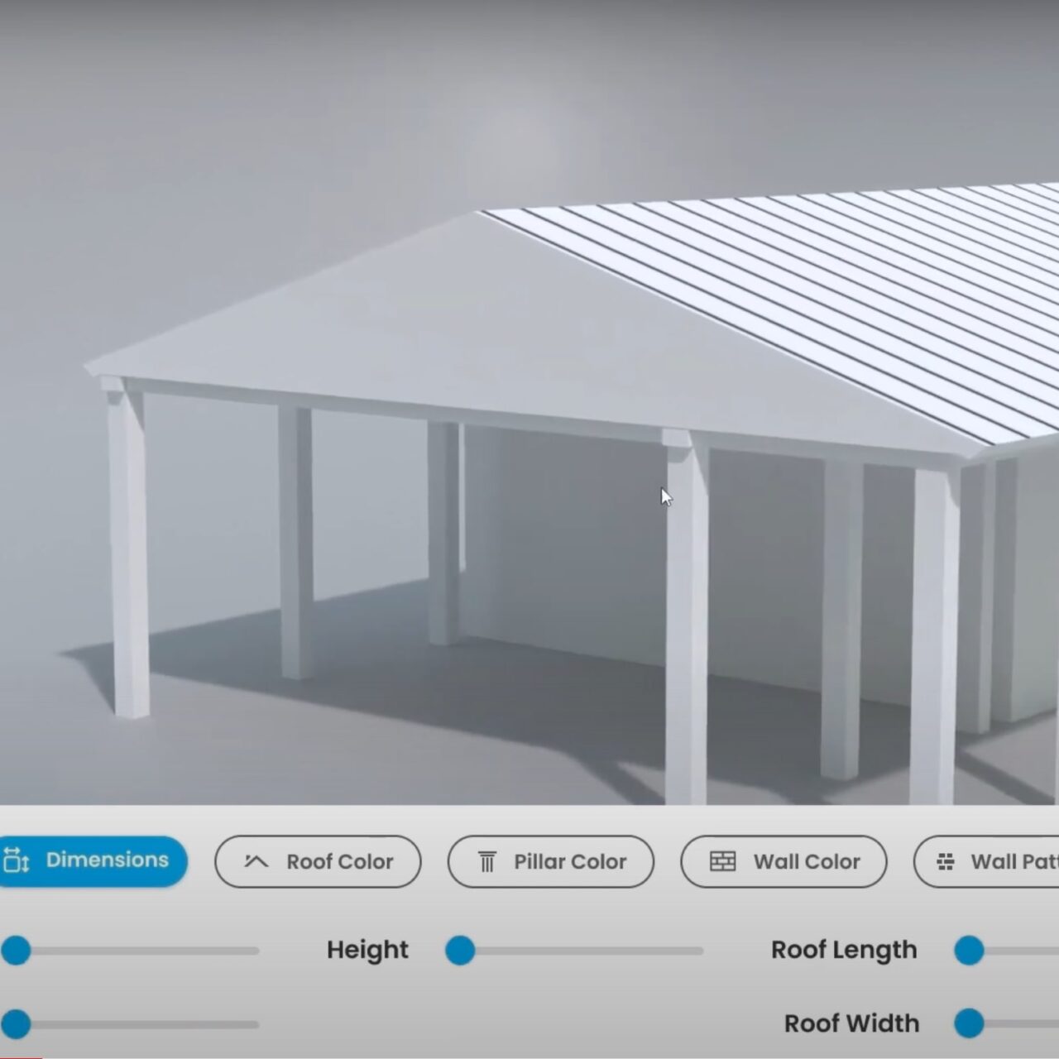Select the active Dimensions tab
The height and width of the screenshot is (1059, 1059).
point(93,860)
